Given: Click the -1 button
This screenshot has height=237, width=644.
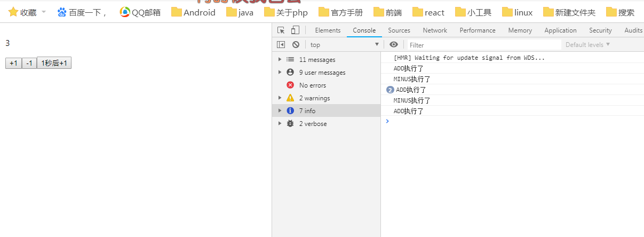Looking at the screenshot, I should pos(29,64).
